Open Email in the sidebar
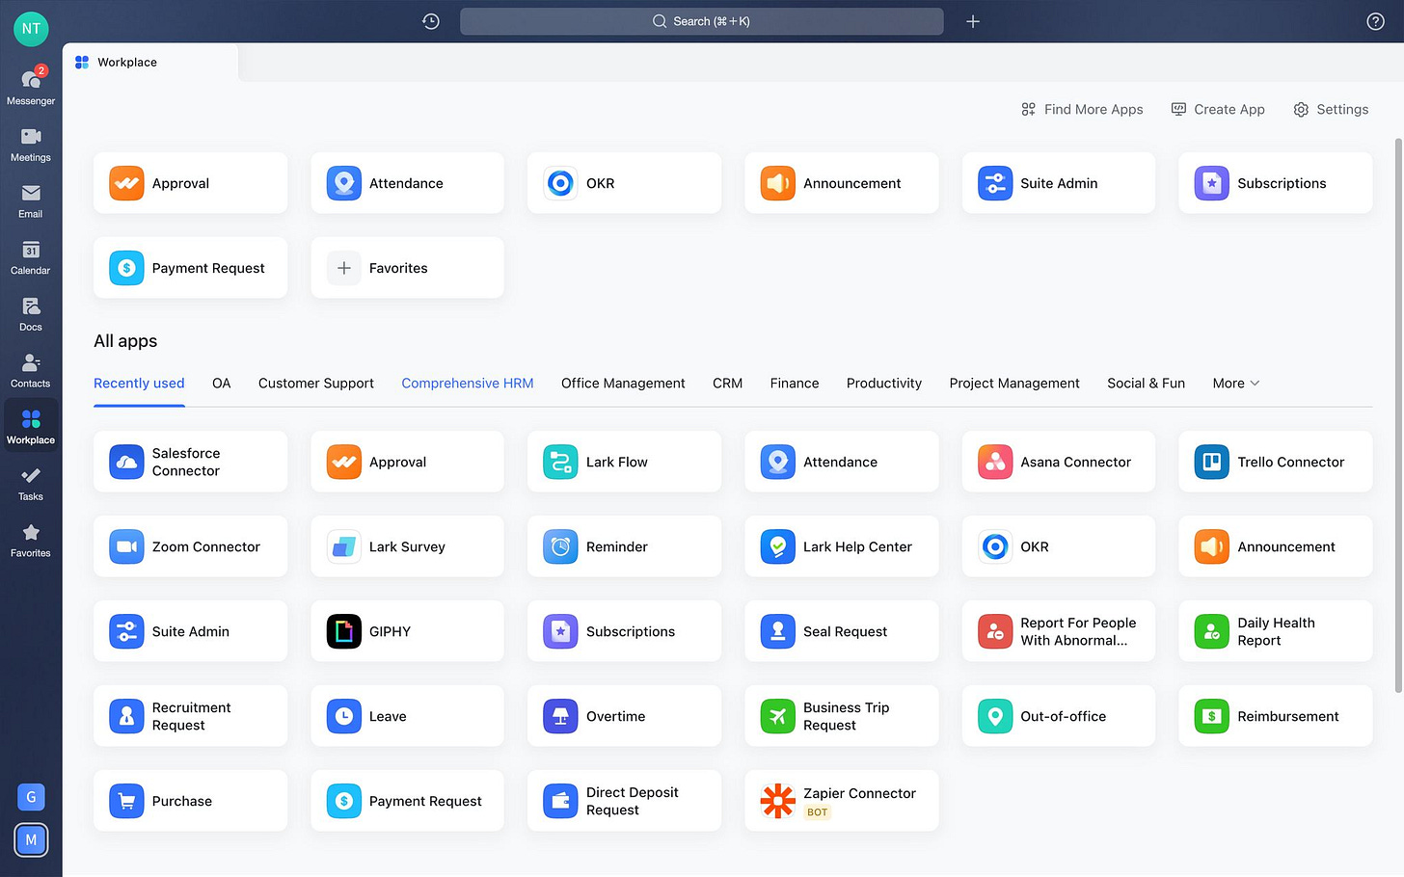 point(31,201)
